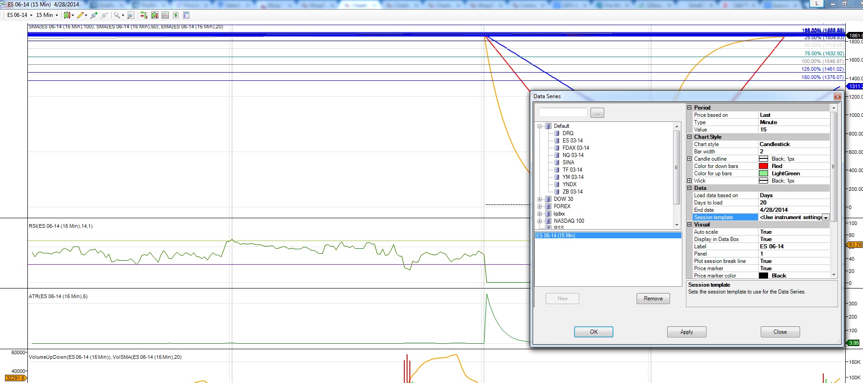Screen dimensions: 863x383
Task: Select ES 03-14 in instrument tree
Action: pos(572,141)
